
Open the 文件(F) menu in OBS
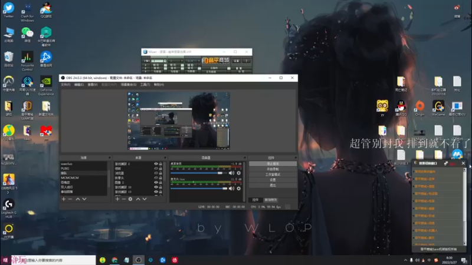65,85
